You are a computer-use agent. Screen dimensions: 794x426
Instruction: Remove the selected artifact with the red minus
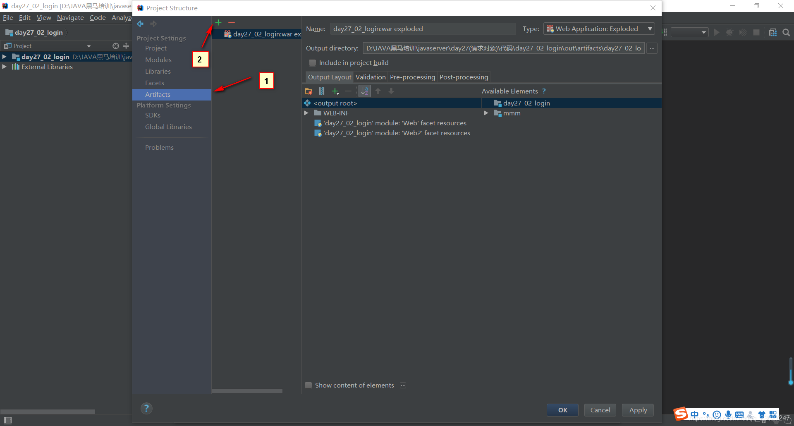[232, 22]
